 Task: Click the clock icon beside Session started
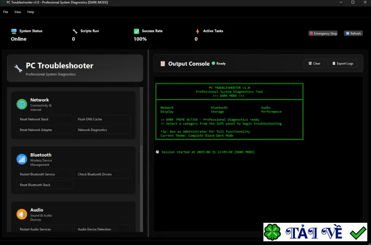point(157,152)
